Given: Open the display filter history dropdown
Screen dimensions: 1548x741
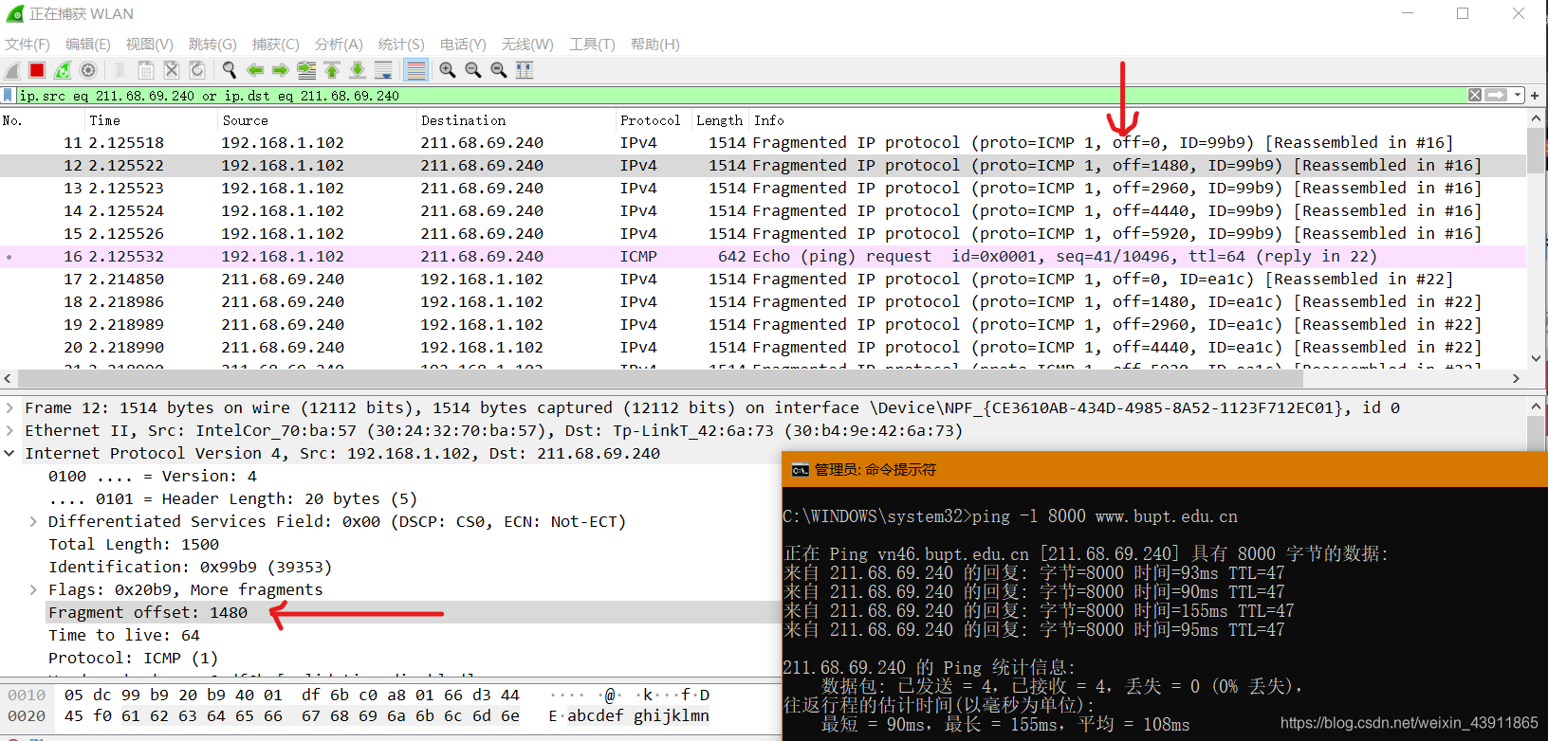Looking at the screenshot, I should coord(1518,95).
